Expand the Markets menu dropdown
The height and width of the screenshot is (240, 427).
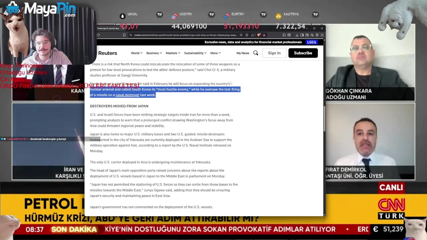point(173,53)
